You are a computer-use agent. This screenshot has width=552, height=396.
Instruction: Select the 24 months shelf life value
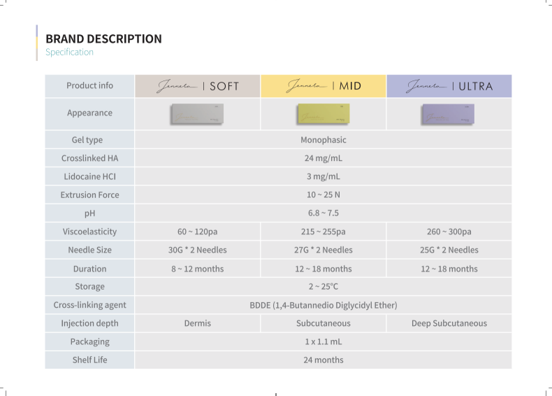click(324, 360)
